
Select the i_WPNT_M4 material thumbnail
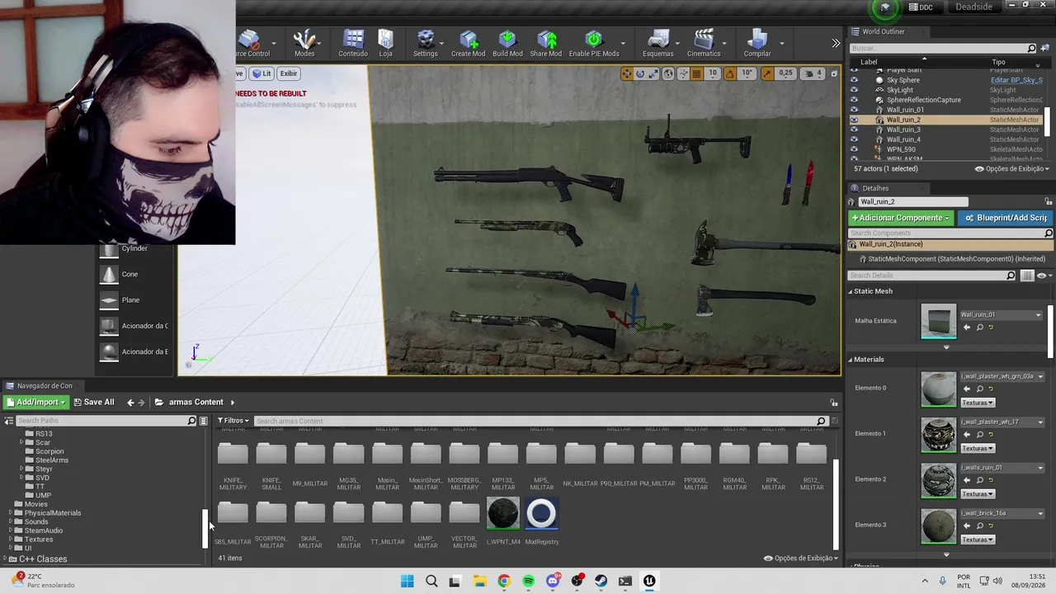pos(503,514)
